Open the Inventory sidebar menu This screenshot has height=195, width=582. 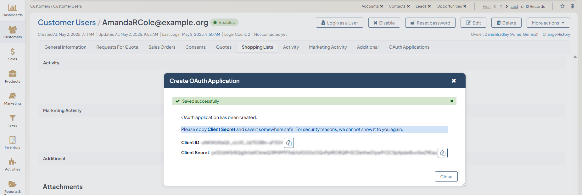coord(13,142)
